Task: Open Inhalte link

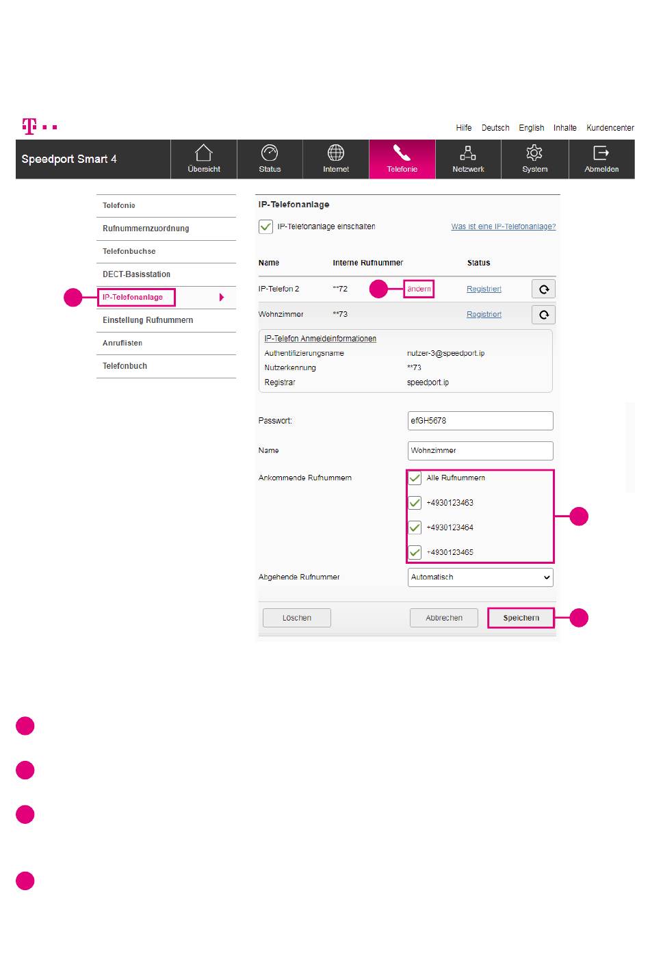Action: tap(565, 128)
